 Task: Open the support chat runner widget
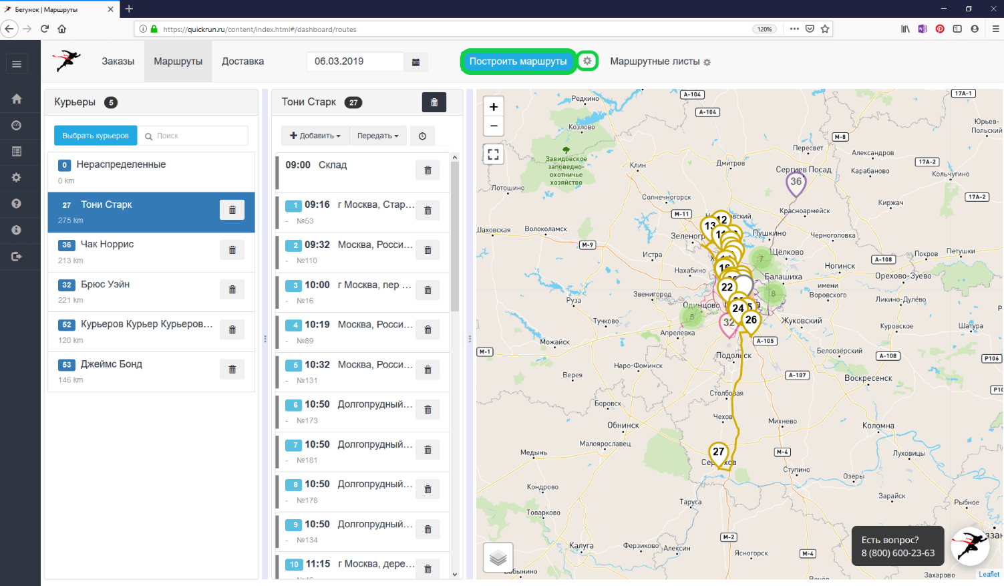[x=970, y=546]
